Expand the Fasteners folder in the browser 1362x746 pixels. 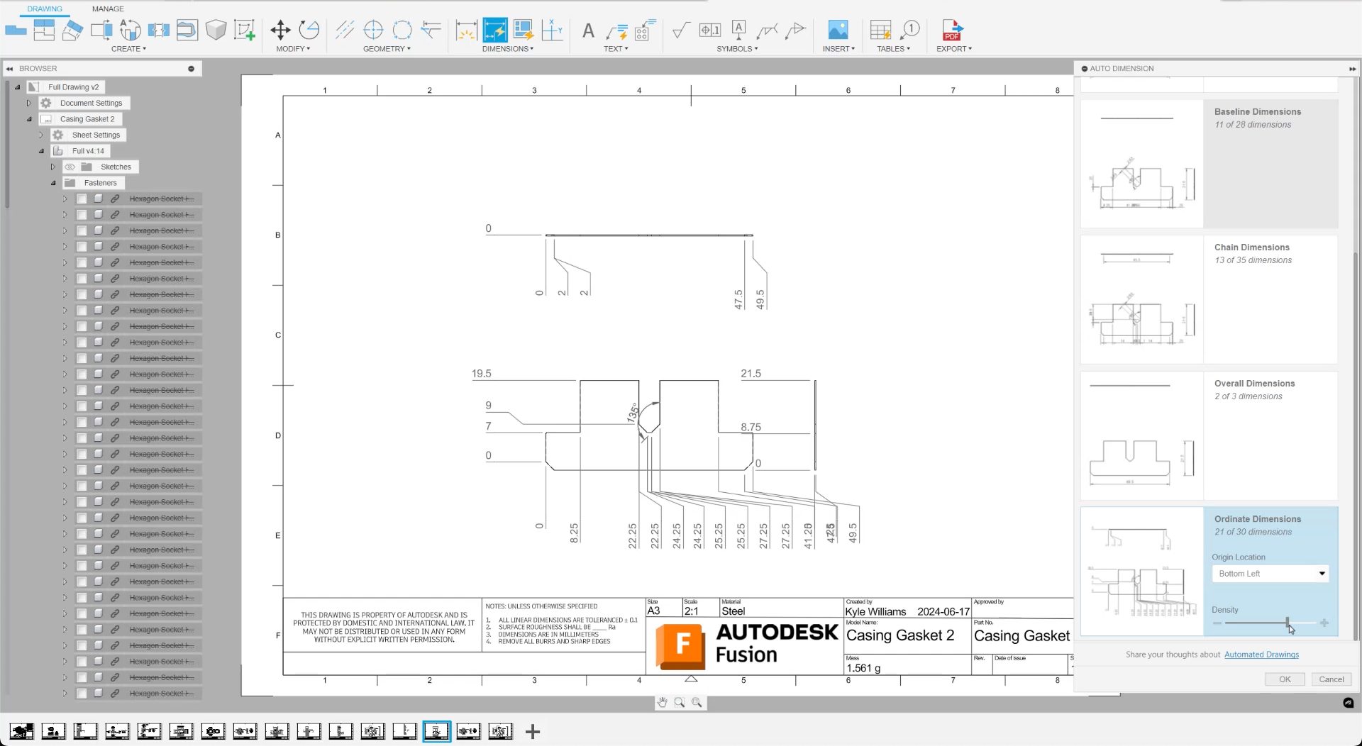[x=52, y=182]
